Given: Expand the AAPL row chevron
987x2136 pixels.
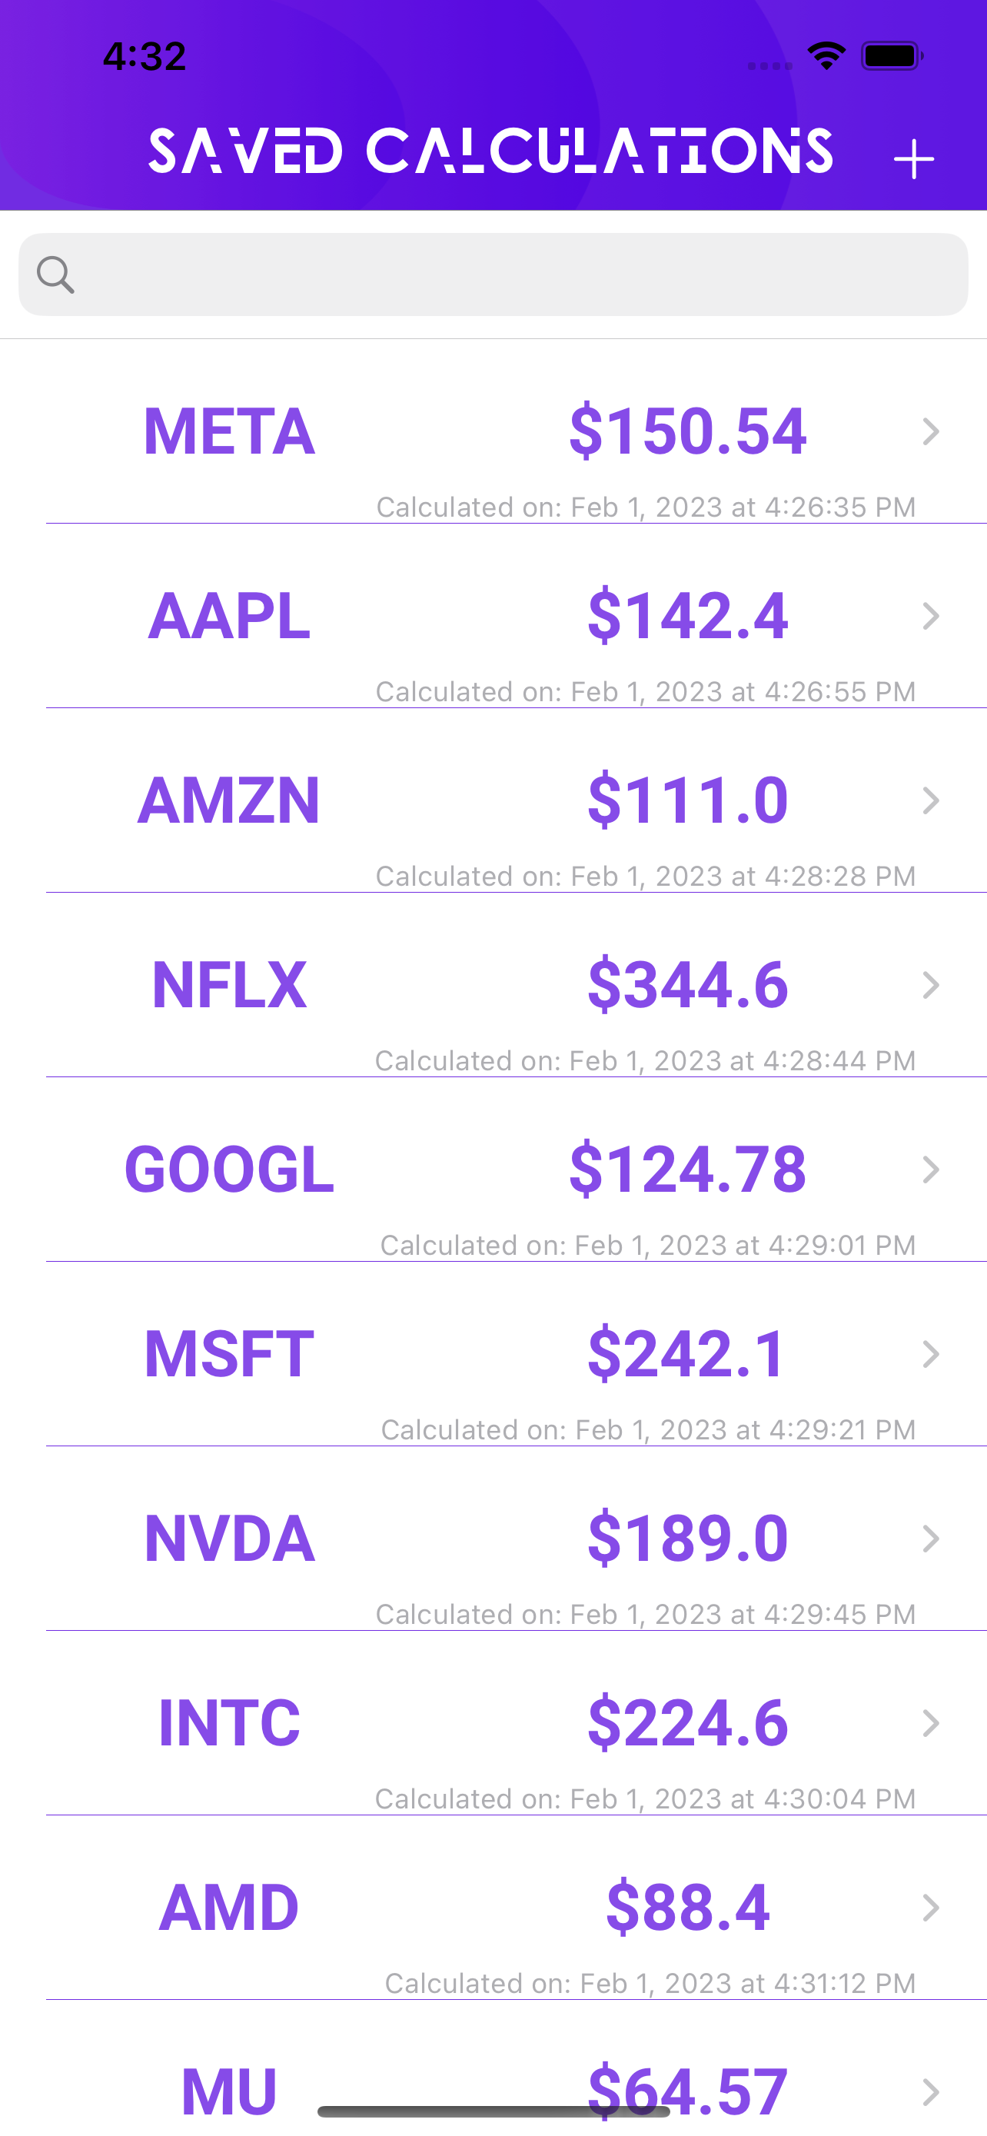Looking at the screenshot, I should pyautogui.click(x=931, y=616).
